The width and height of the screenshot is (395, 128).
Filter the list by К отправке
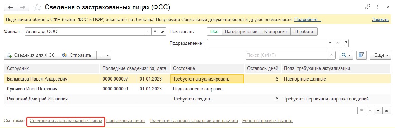[x=275, y=32]
